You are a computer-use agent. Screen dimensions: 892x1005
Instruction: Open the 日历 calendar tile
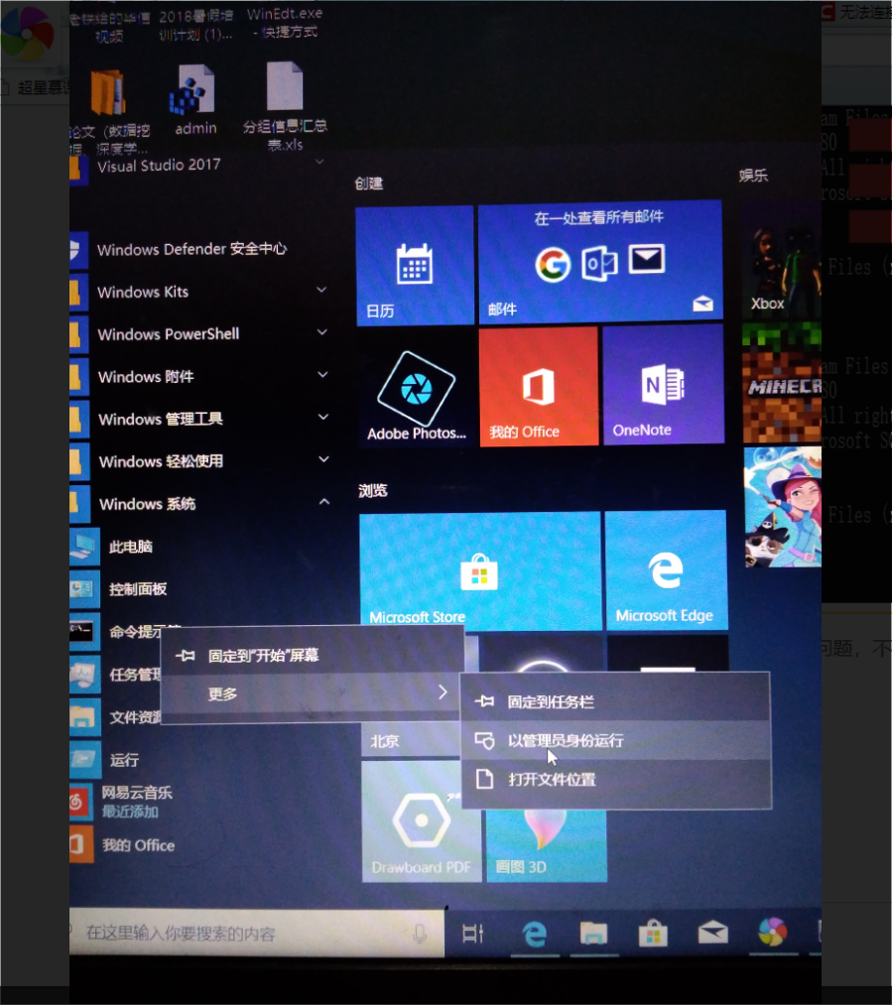(415, 266)
